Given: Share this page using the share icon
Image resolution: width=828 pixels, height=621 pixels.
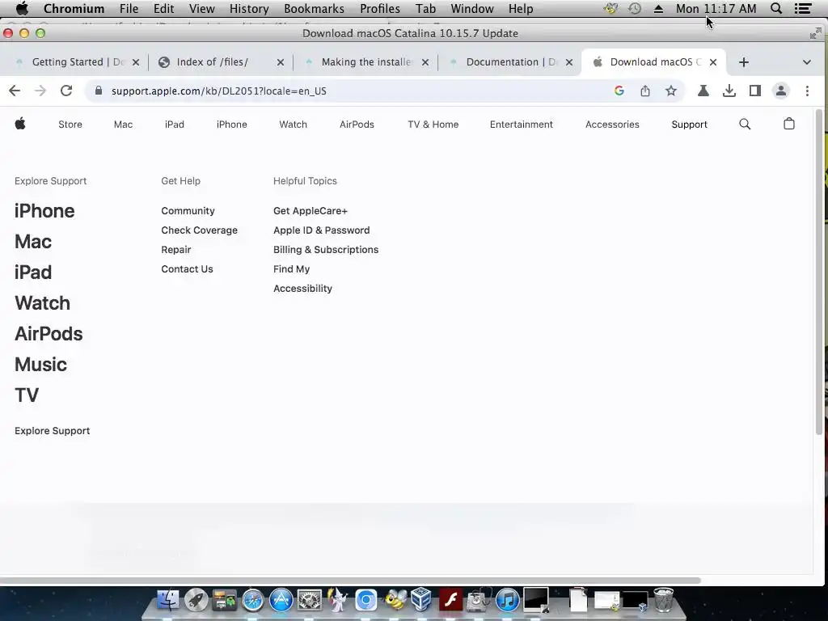Looking at the screenshot, I should (x=645, y=91).
